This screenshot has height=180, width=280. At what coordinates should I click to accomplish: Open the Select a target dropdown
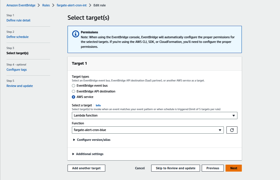click(x=155, y=115)
